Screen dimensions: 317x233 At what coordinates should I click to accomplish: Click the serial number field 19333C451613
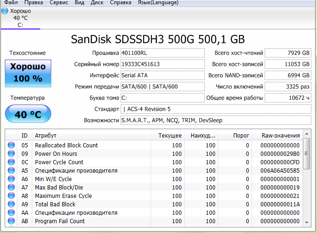pyautogui.click(x=162, y=64)
